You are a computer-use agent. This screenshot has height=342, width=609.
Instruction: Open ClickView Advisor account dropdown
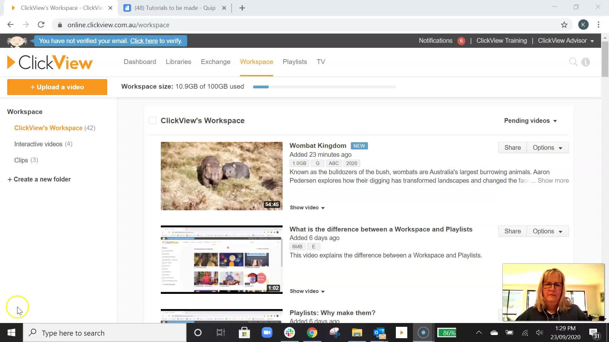[566, 41]
